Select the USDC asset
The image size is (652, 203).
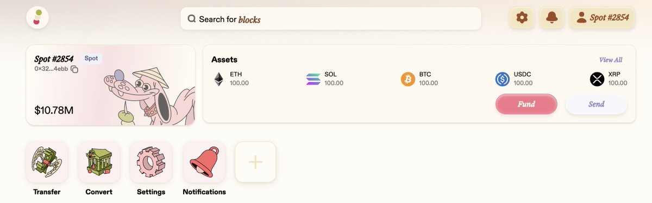515,79
